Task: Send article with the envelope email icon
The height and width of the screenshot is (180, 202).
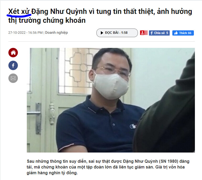Action: pyautogui.click(x=13, y=78)
